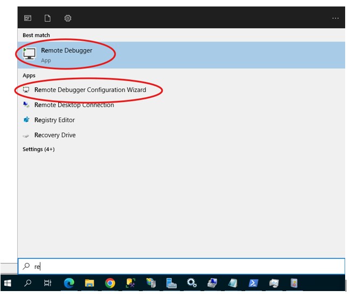Open Recovery Drive from results

(54, 135)
